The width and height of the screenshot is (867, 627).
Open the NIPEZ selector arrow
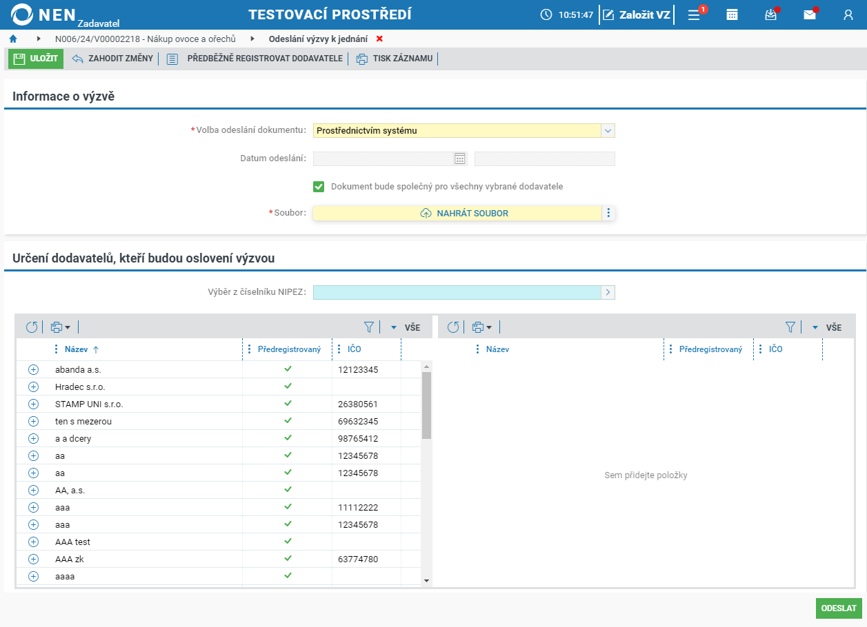click(x=608, y=292)
